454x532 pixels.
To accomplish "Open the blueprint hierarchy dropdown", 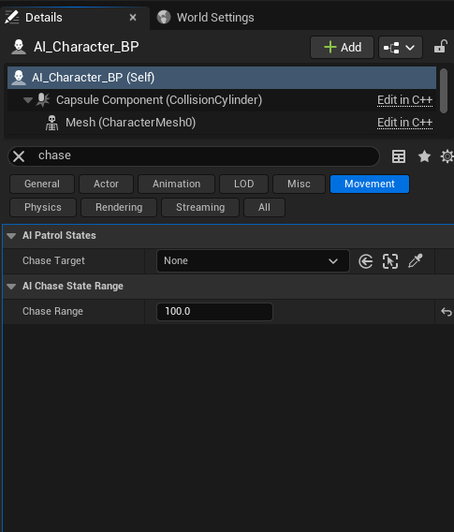I will (401, 48).
